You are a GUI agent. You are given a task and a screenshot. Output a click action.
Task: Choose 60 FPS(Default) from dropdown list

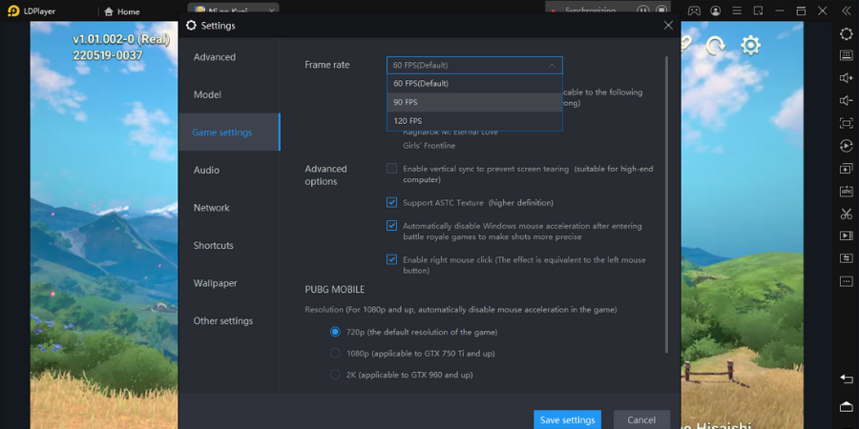(474, 84)
